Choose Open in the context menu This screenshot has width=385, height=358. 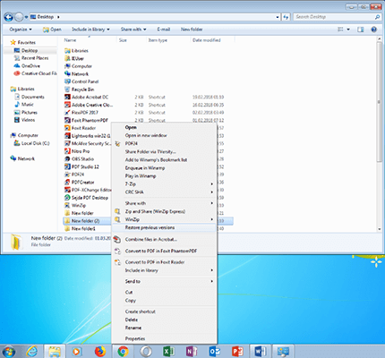[x=164, y=127]
